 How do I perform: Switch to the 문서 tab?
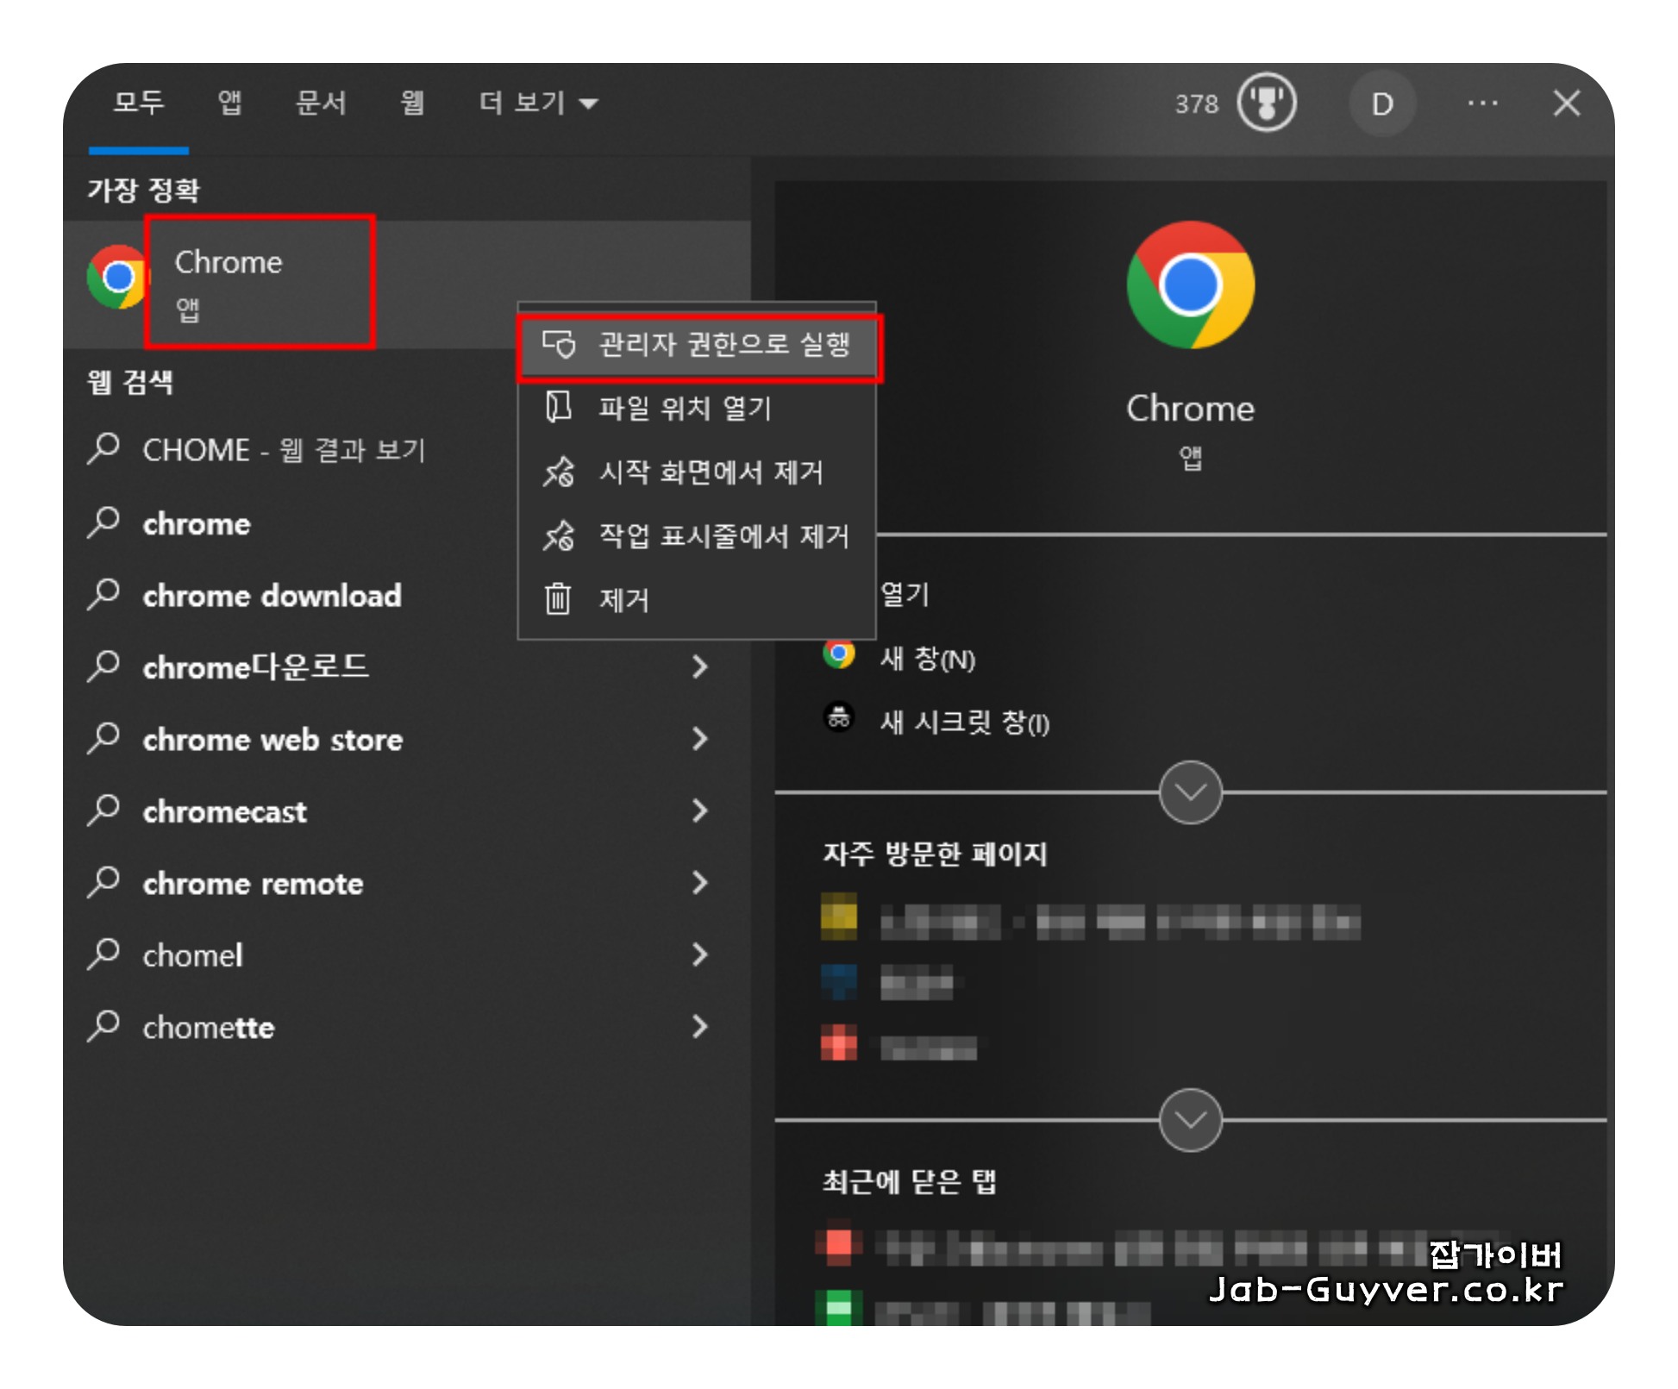click(x=321, y=103)
